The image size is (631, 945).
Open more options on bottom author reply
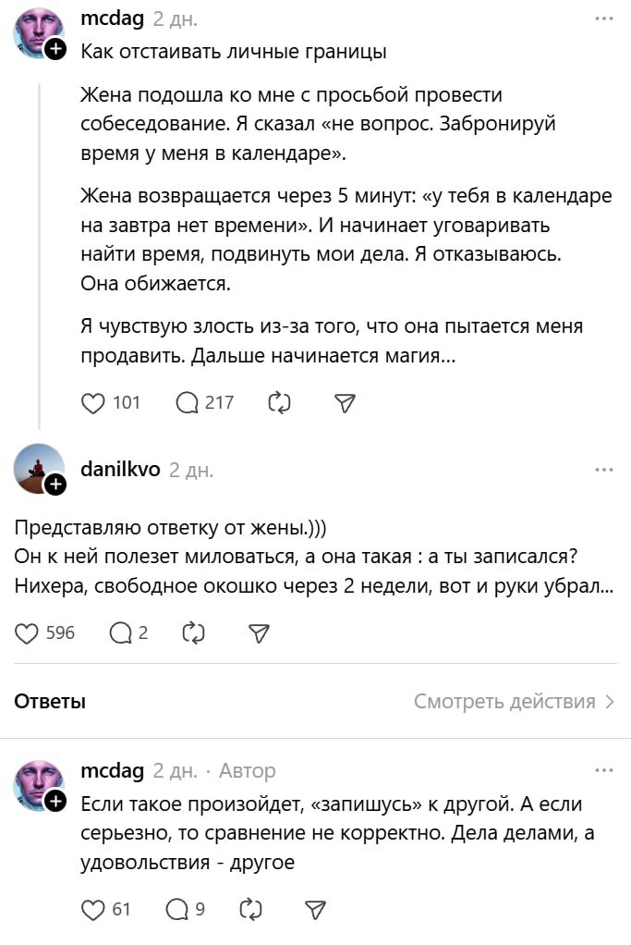click(604, 770)
